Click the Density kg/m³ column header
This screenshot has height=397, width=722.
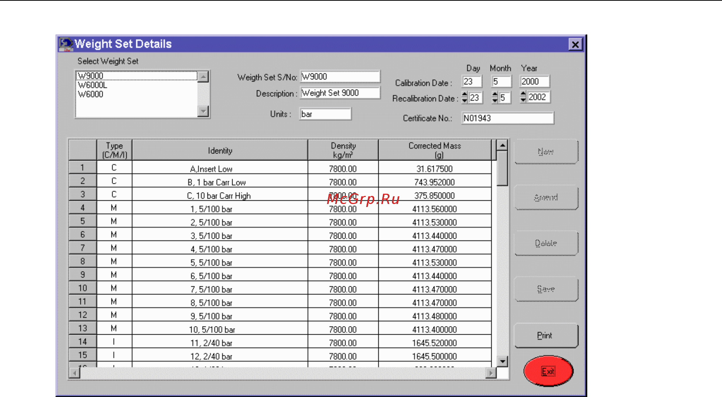[343, 150]
